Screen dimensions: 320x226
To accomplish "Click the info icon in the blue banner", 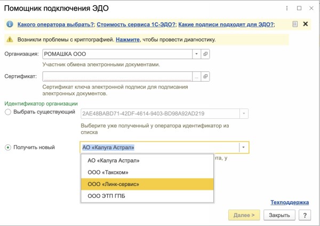I will [x=9, y=24].
